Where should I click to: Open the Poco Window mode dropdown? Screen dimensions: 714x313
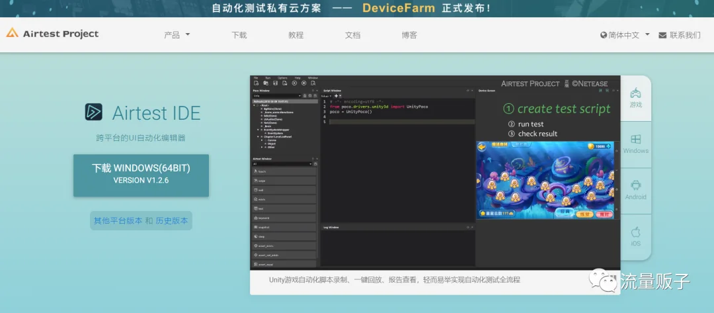pos(277,96)
